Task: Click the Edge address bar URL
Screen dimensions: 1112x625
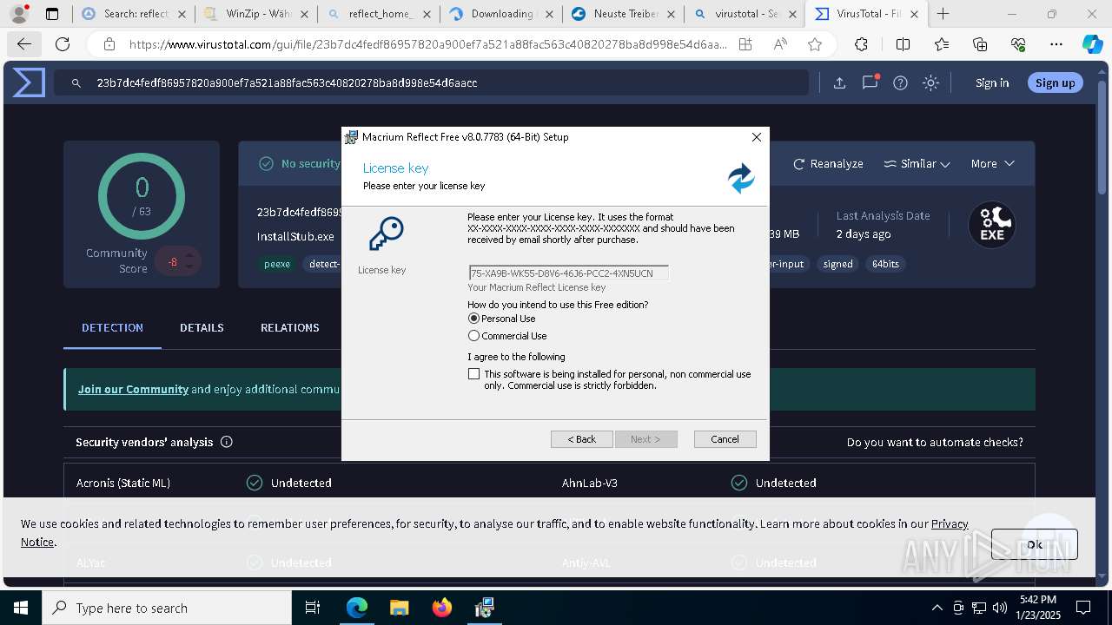Action: pyautogui.click(x=428, y=44)
